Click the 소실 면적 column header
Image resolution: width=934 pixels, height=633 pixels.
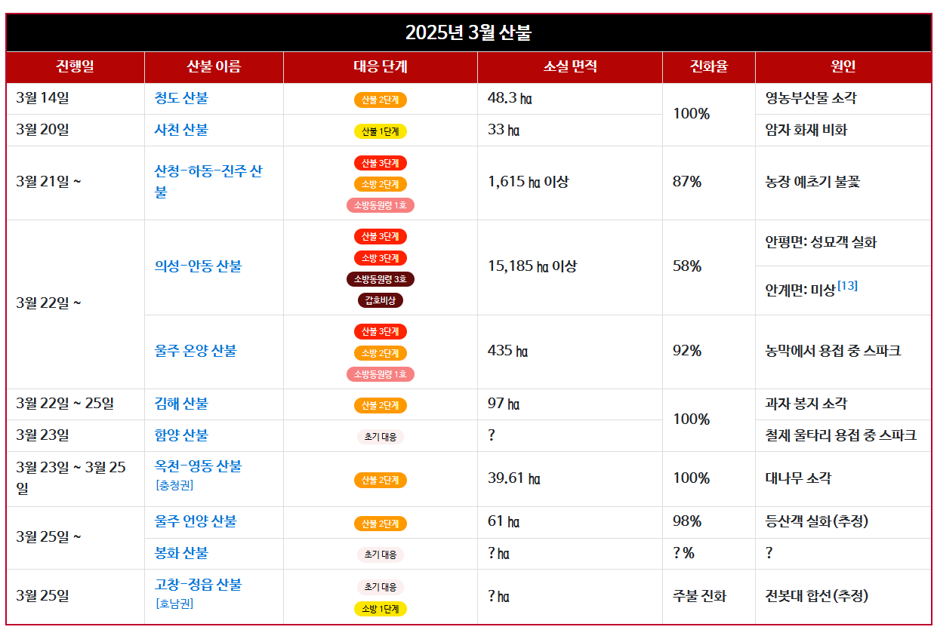tap(570, 66)
